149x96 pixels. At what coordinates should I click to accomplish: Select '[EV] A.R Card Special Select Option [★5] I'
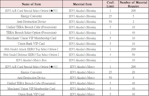[x=31, y=10]
